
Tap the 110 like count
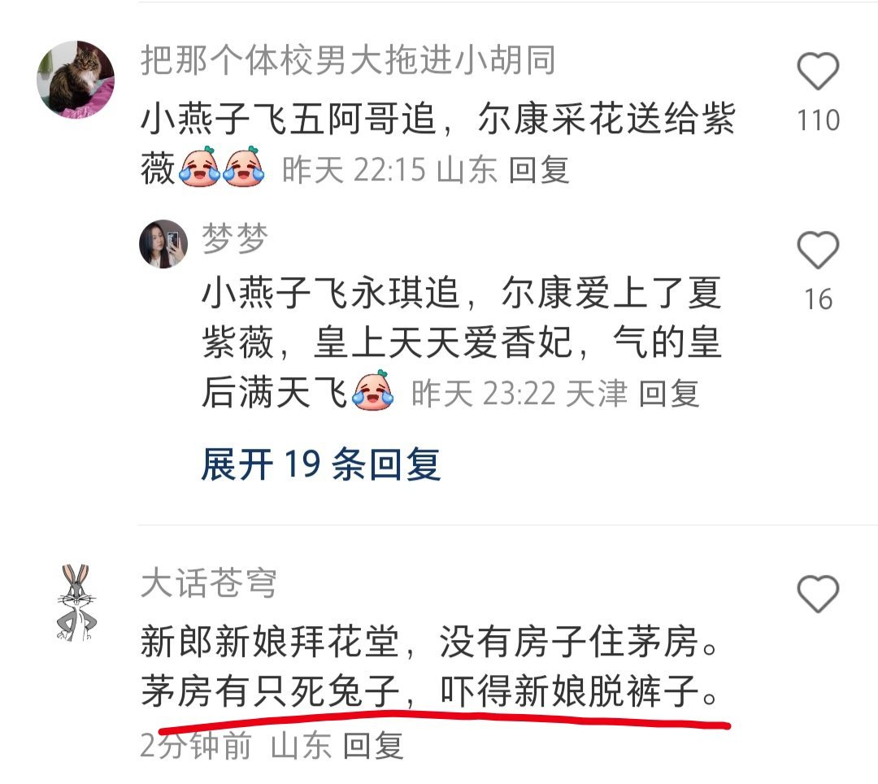pos(818,120)
